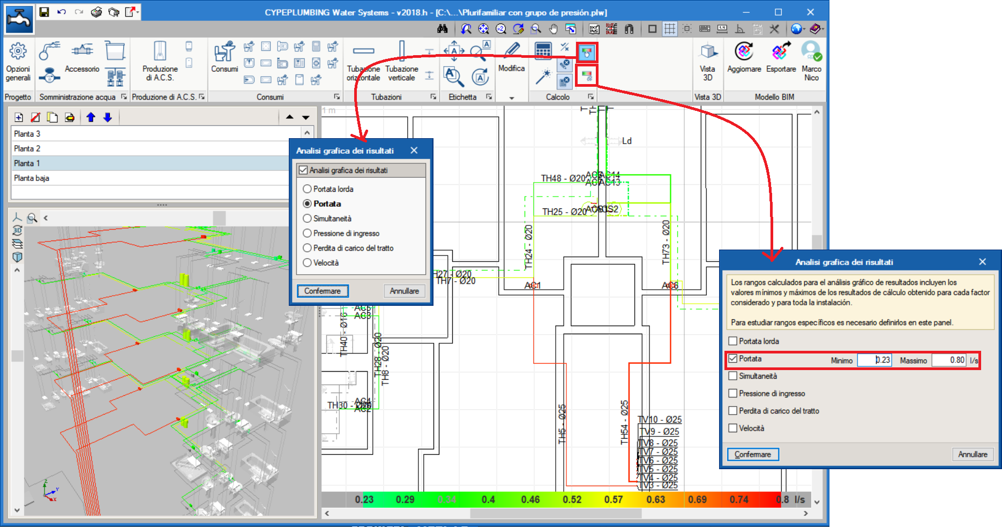This screenshot has height=527, width=1002.
Task: Move floor down with blue arrow
Action: coord(108,117)
